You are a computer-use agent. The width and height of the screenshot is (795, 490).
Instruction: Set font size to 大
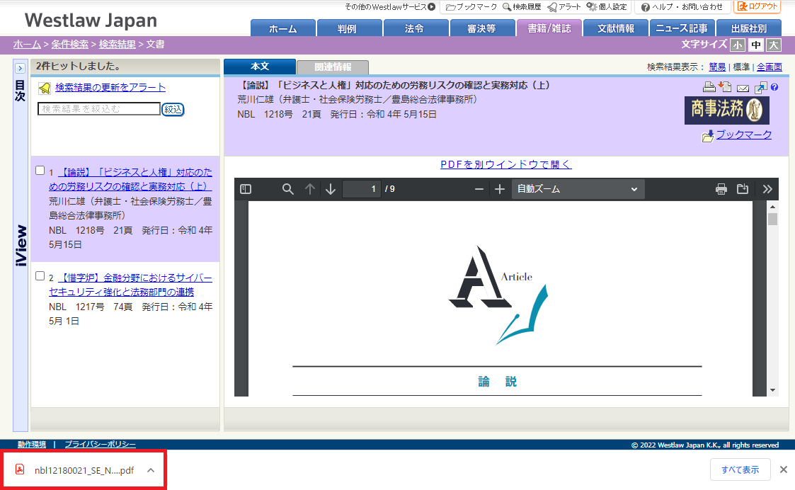(x=774, y=45)
